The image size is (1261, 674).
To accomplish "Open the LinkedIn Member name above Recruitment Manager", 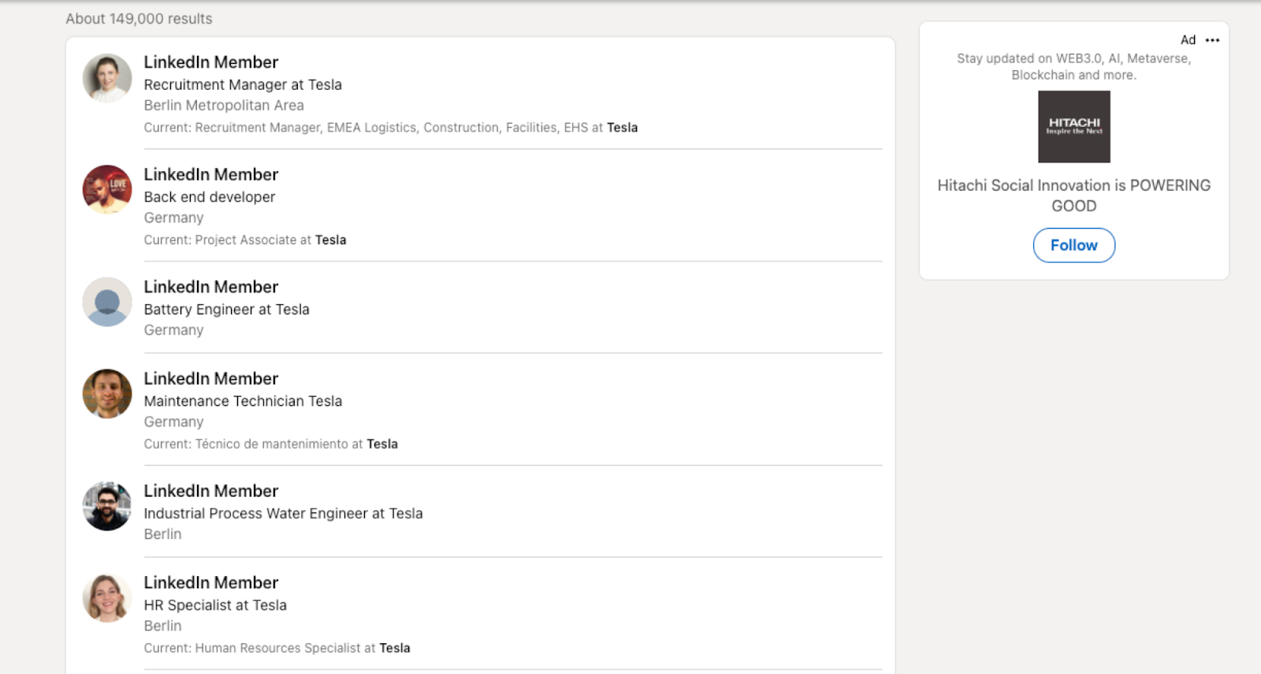I will click(x=211, y=62).
